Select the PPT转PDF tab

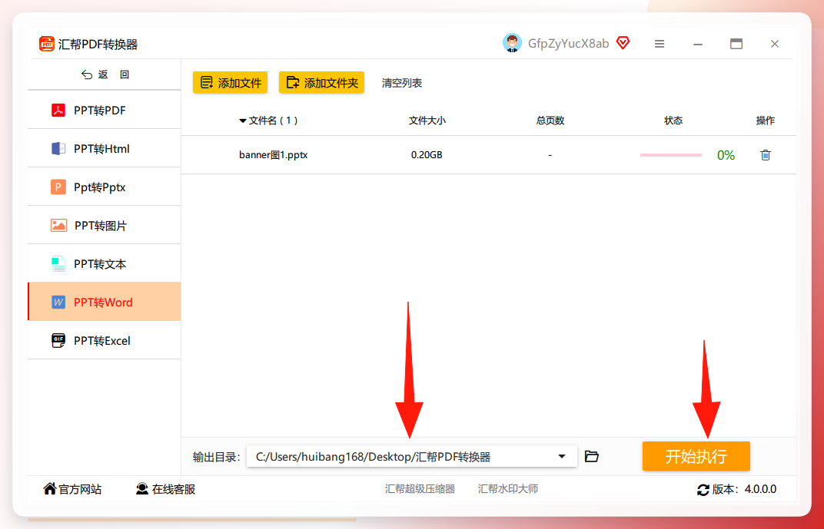point(104,111)
